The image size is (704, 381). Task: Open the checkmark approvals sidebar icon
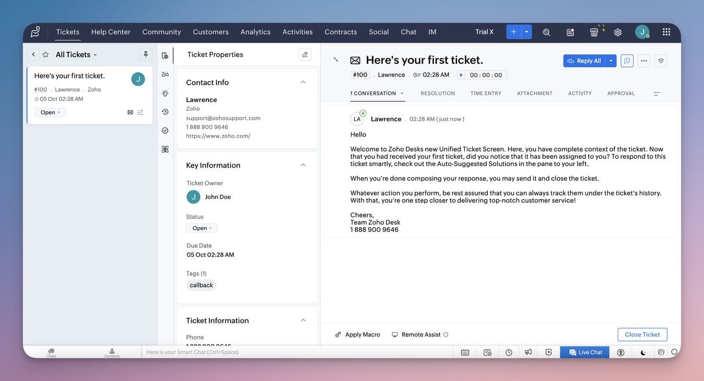tap(165, 130)
